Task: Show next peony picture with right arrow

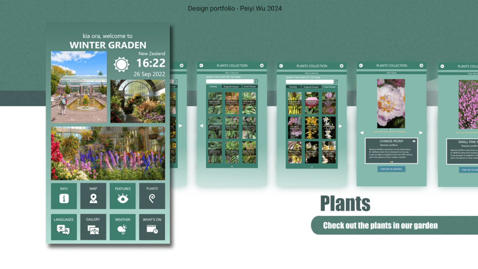Action: (x=421, y=133)
